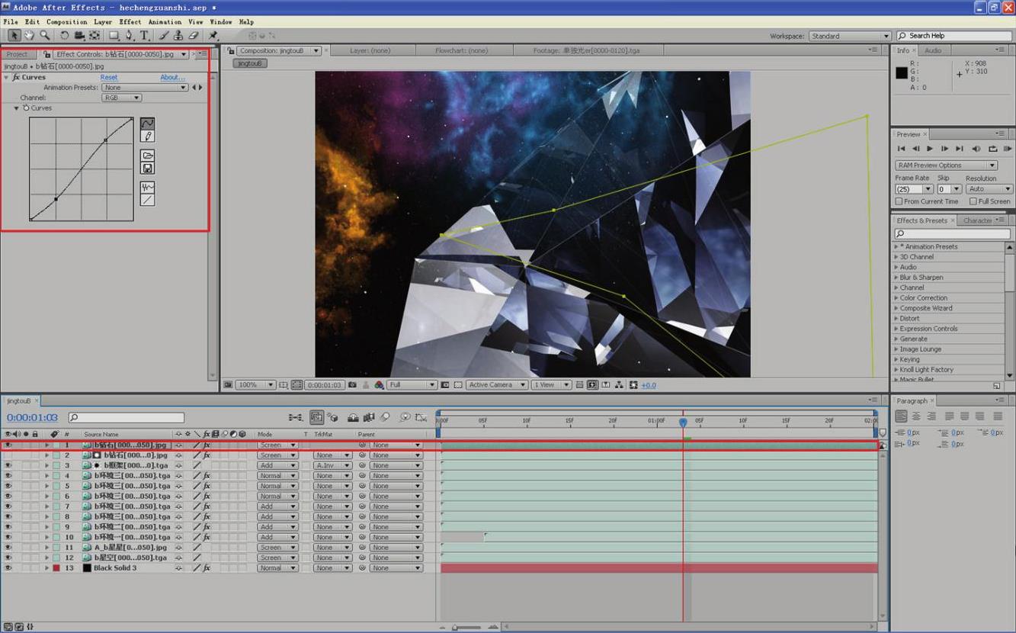Select the Pen tool
The width and height of the screenshot is (1016, 633).
129,35
